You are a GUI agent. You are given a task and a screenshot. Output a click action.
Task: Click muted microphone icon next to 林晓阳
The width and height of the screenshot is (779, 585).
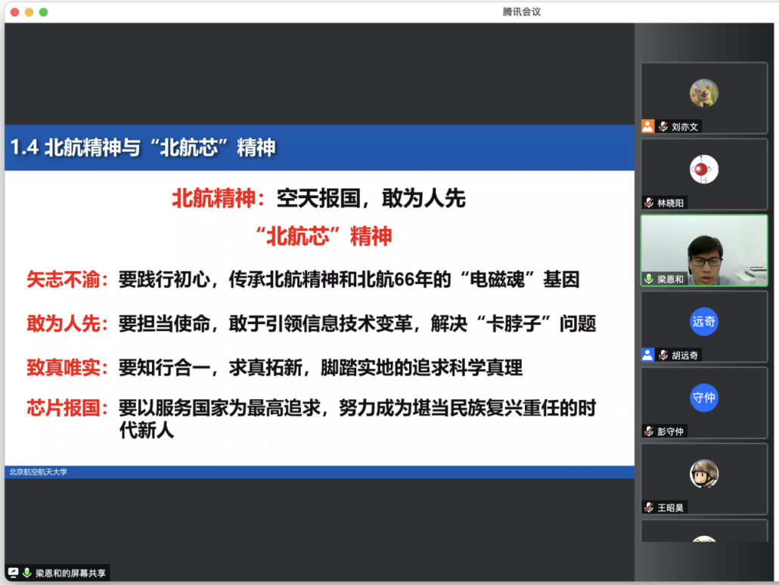pos(649,203)
